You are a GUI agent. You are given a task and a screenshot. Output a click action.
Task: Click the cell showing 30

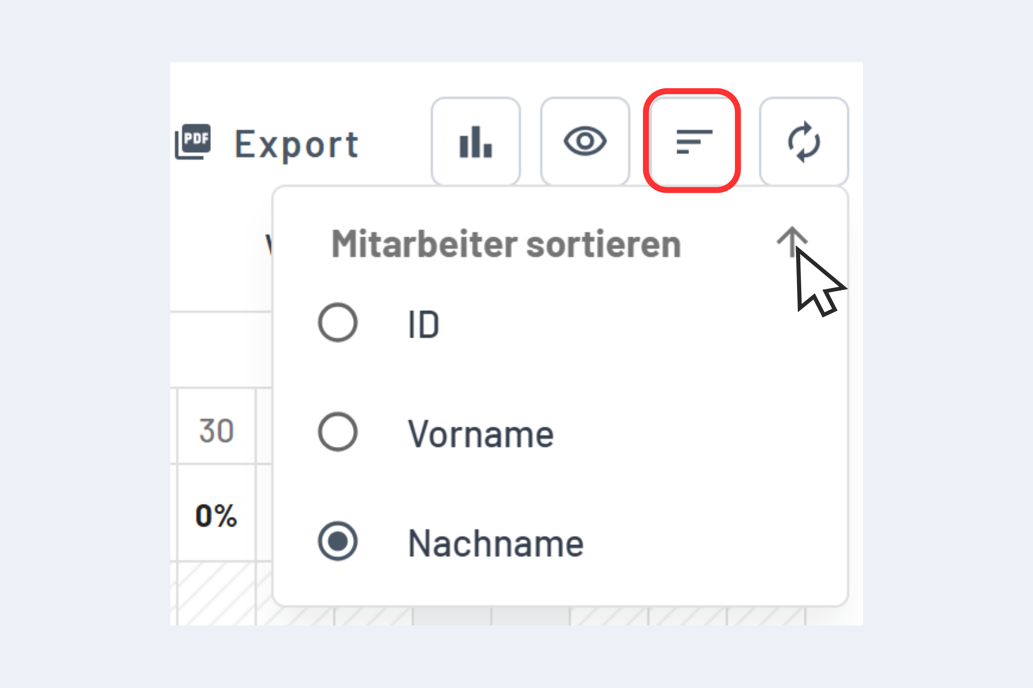coord(216,431)
